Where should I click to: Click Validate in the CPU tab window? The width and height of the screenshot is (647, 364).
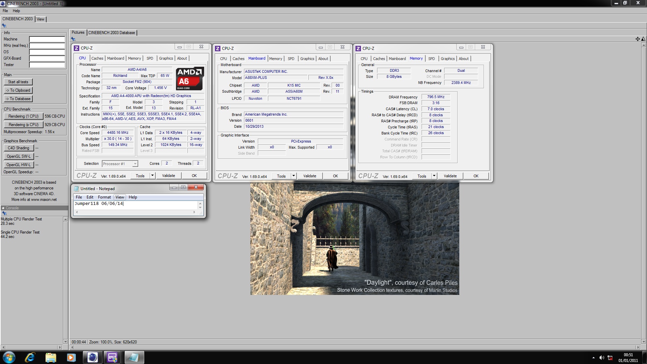[168, 176]
